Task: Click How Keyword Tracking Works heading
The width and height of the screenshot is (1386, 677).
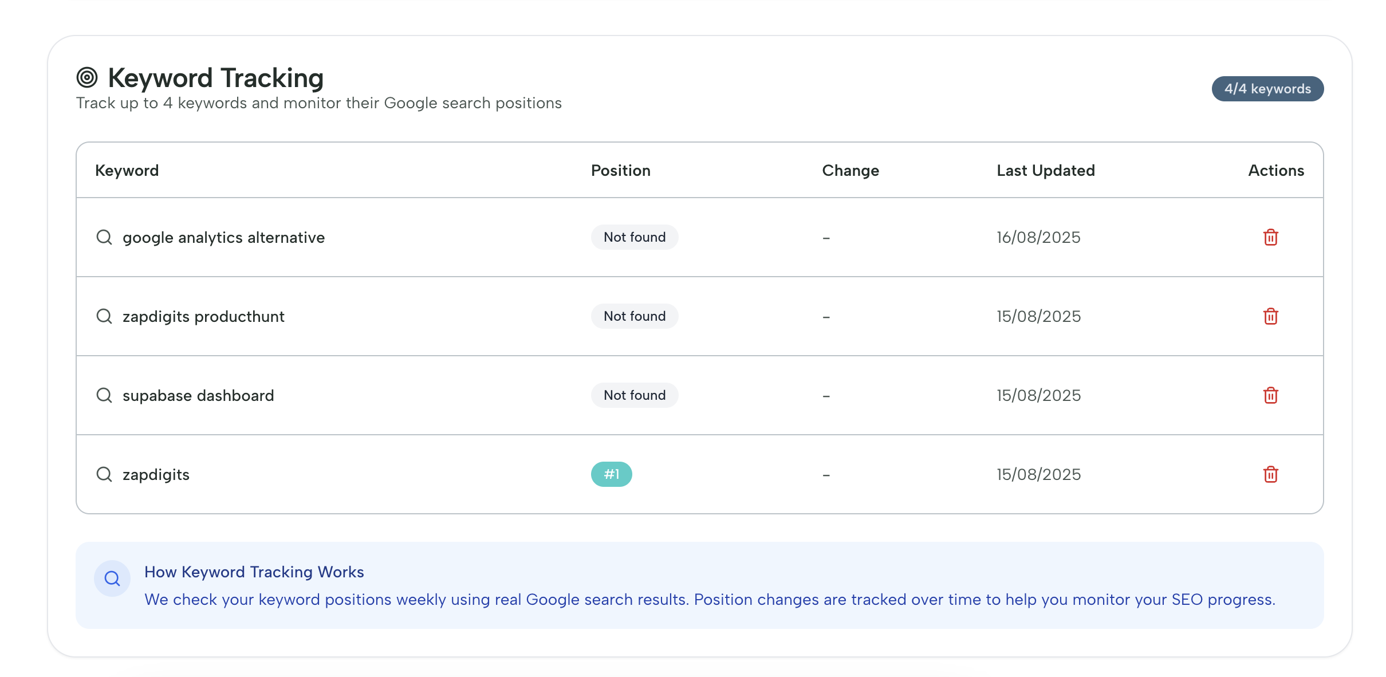Action: (254, 572)
